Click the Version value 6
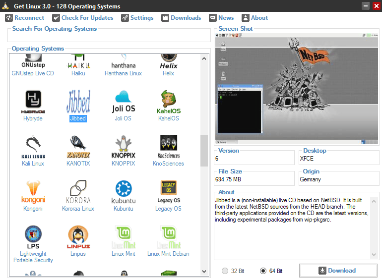Image resolution: width=382 pixels, height=280 pixels. pyautogui.click(x=217, y=159)
